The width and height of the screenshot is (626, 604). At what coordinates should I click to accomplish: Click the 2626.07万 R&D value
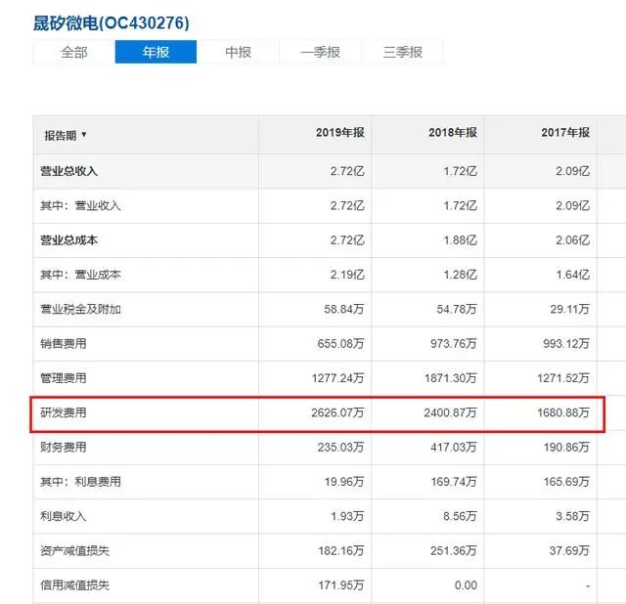337,412
